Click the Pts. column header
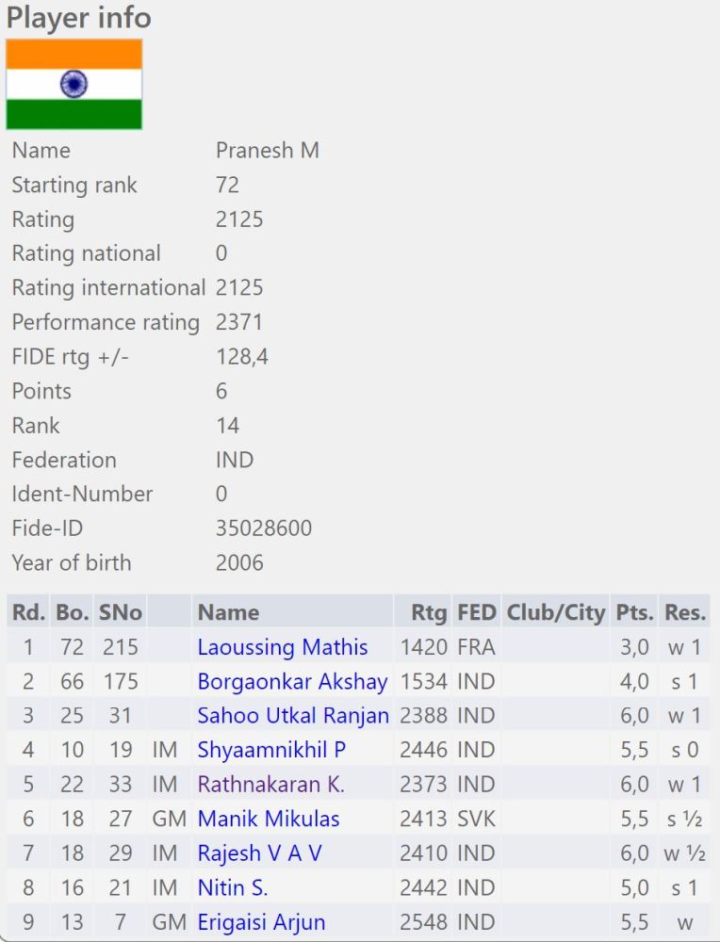The width and height of the screenshot is (720, 942). (632, 612)
